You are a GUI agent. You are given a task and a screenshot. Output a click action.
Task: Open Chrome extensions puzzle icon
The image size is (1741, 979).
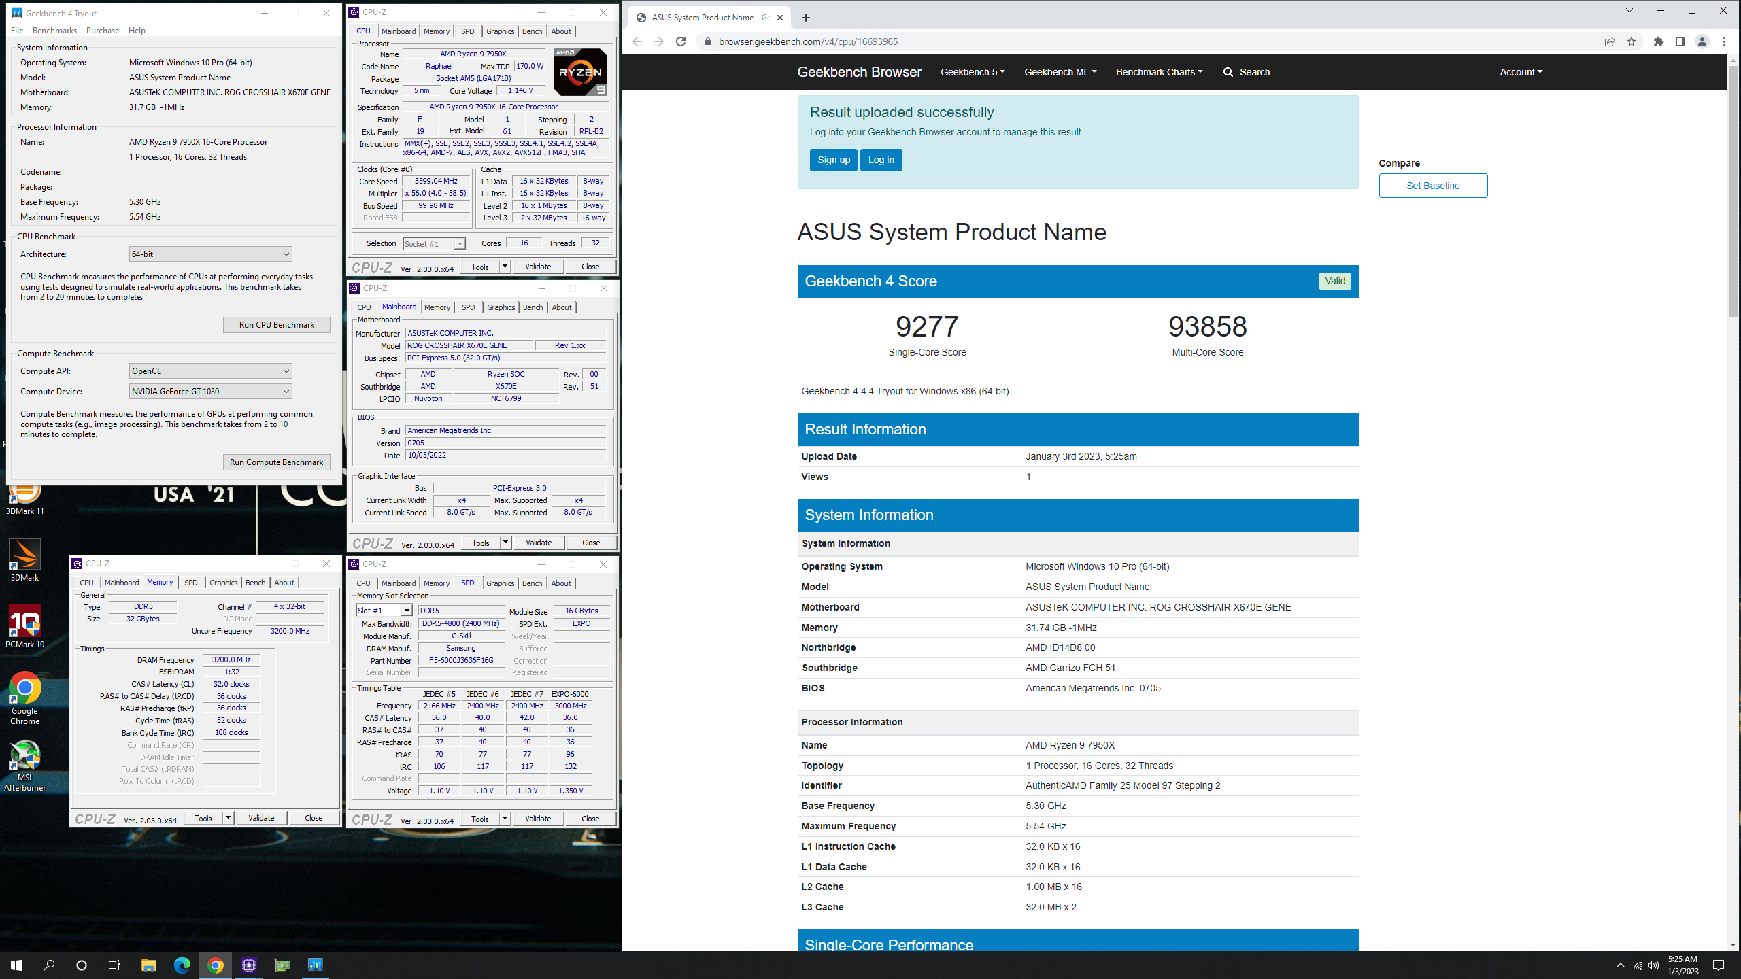[x=1659, y=41]
